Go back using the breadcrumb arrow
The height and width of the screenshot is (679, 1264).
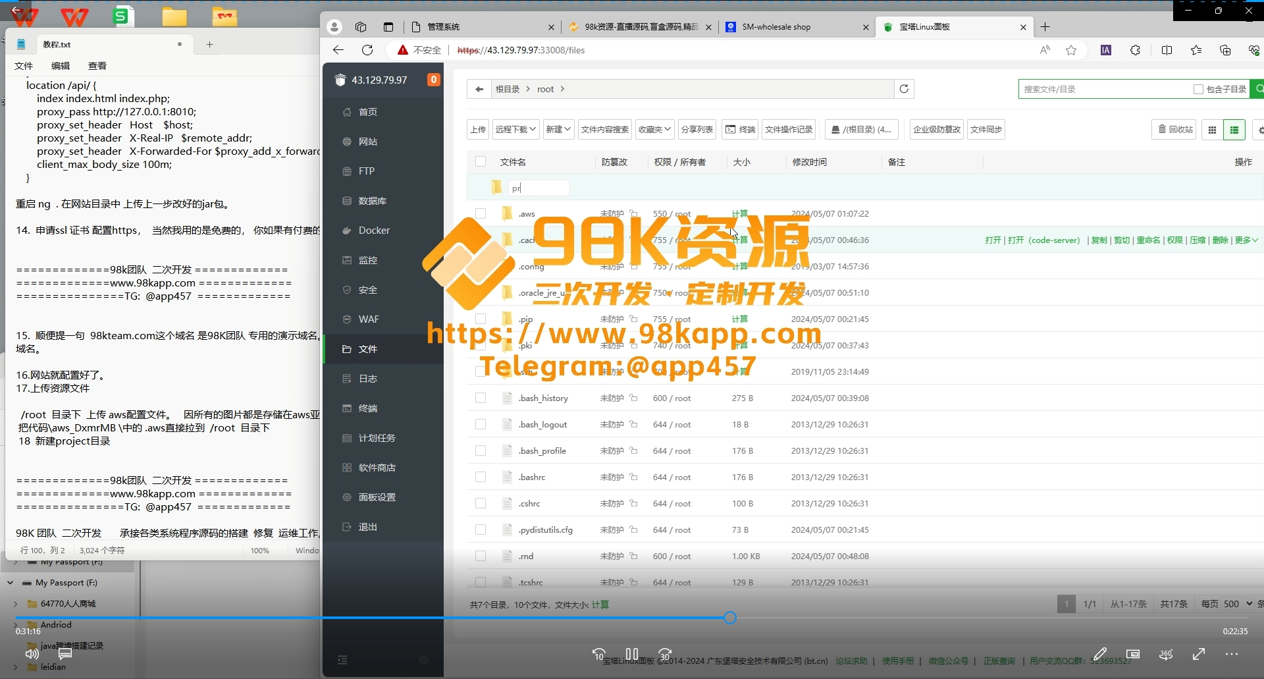click(479, 89)
